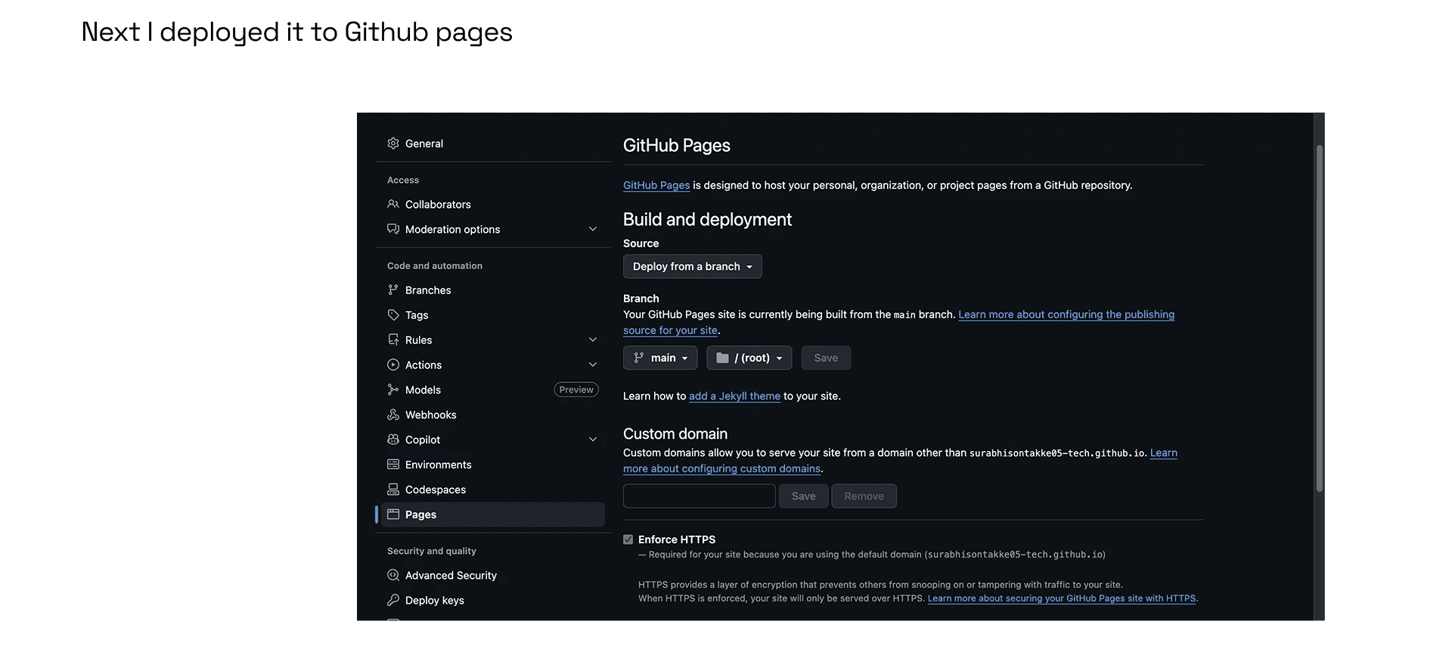Open Learn more about configuring publishing source link
The width and height of the screenshot is (1452, 649).
point(1066,314)
